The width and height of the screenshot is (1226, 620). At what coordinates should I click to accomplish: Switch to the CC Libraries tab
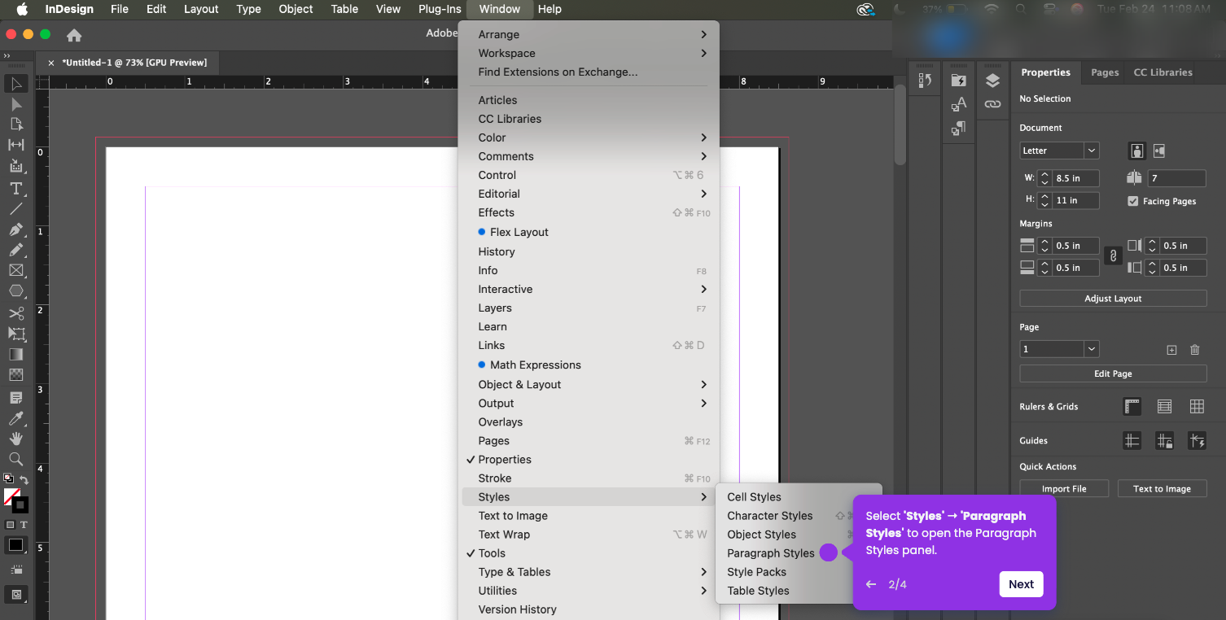(1163, 72)
